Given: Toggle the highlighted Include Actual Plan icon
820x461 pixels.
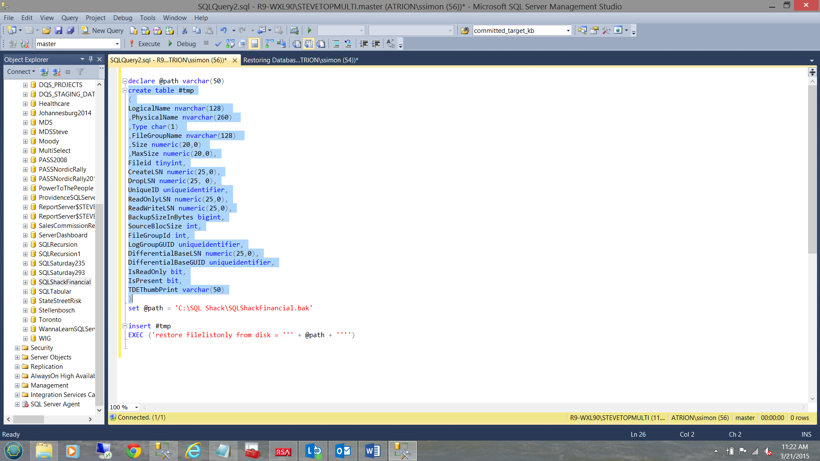Looking at the screenshot, I should (x=255, y=44).
